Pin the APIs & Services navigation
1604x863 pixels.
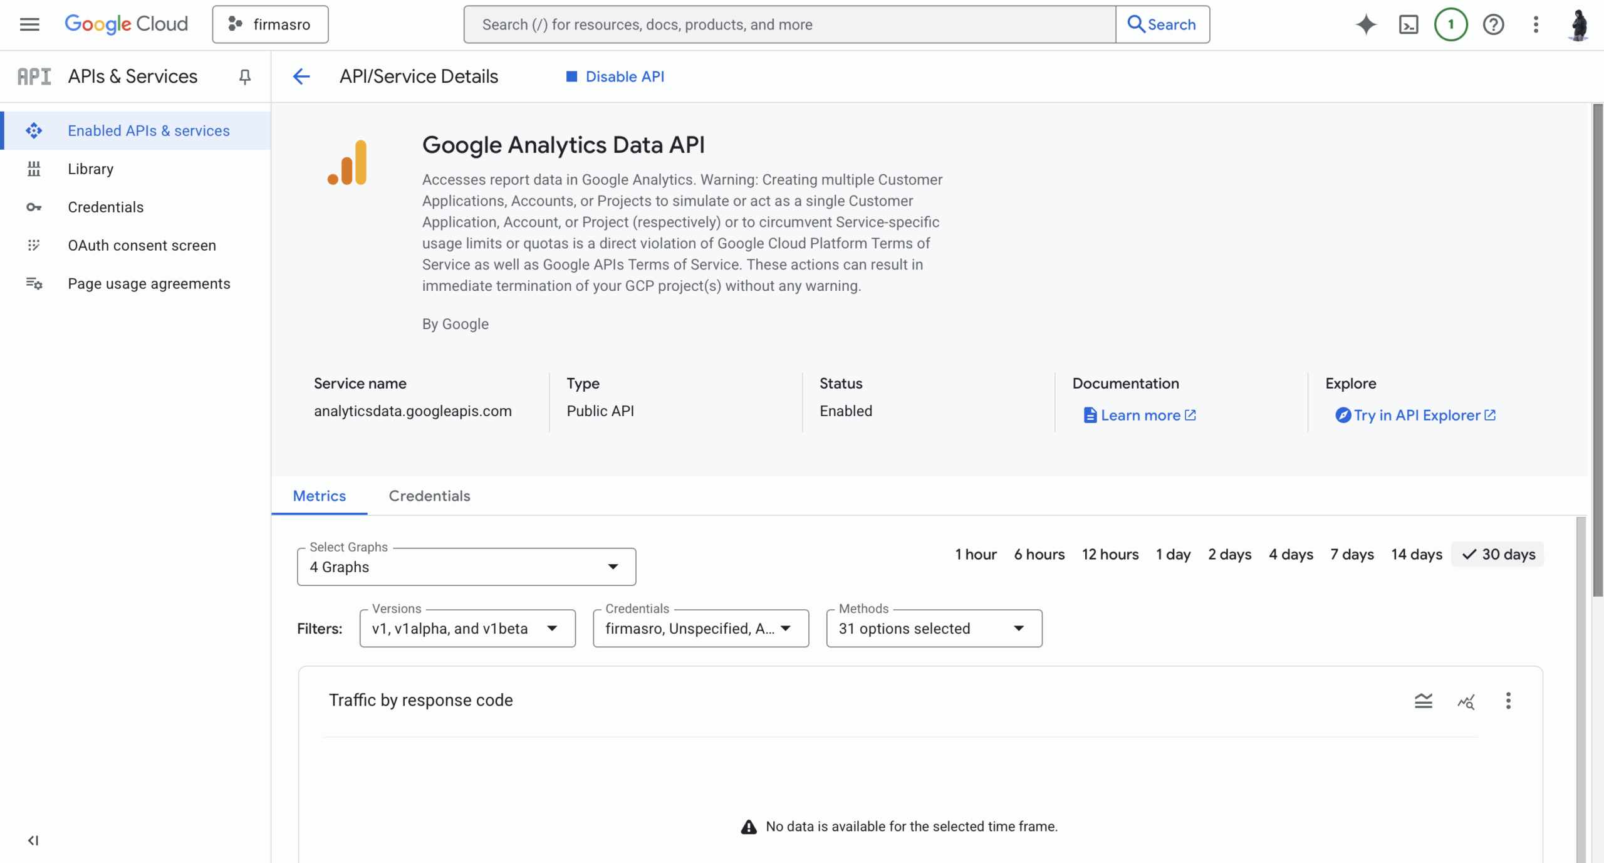point(245,76)
